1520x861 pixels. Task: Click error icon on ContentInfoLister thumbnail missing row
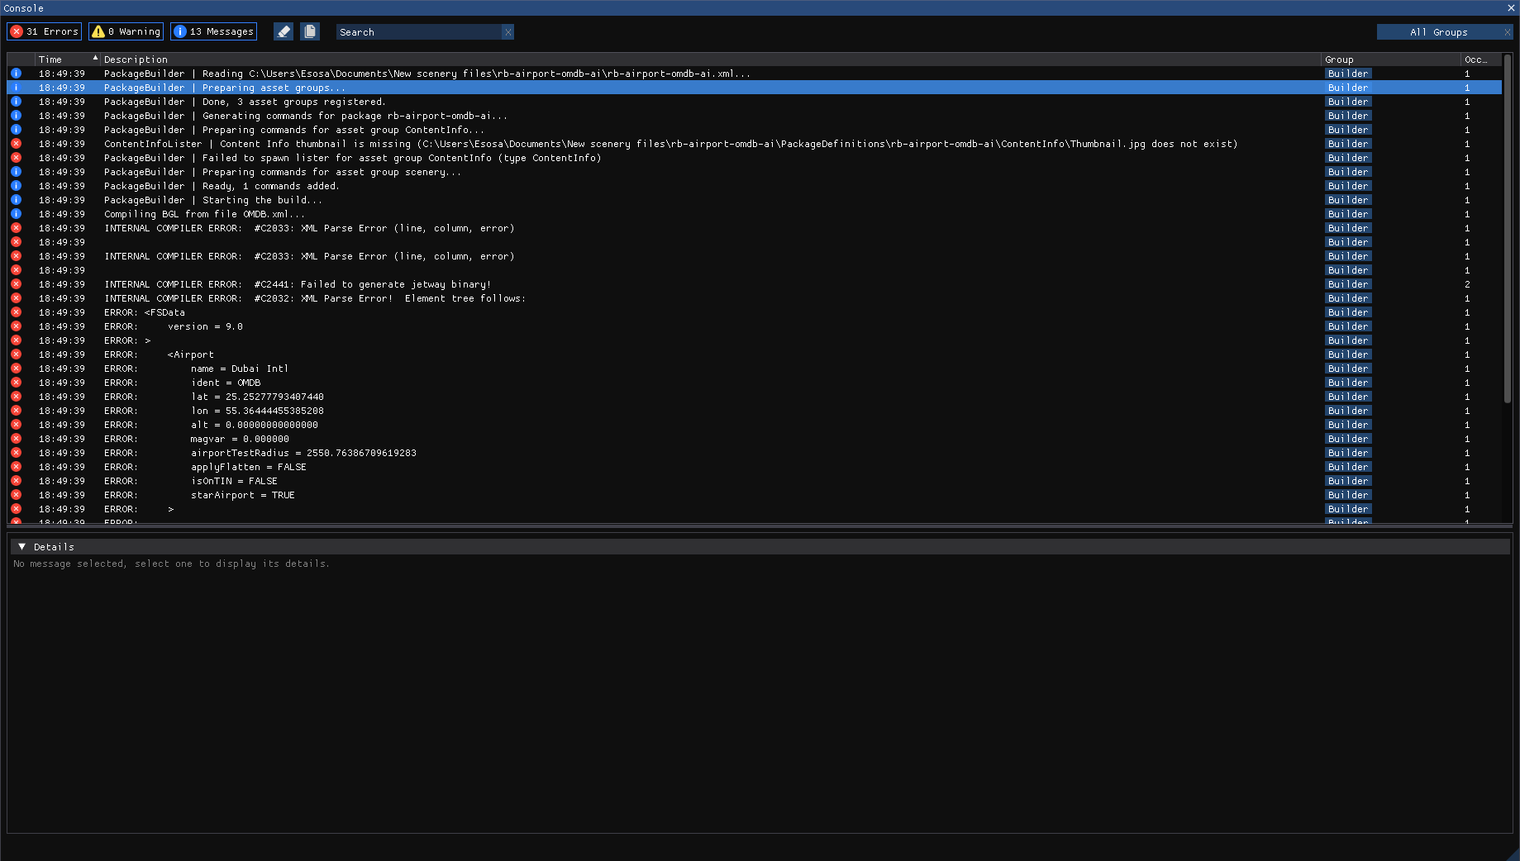pyautogui.click(x=16, y=144)
